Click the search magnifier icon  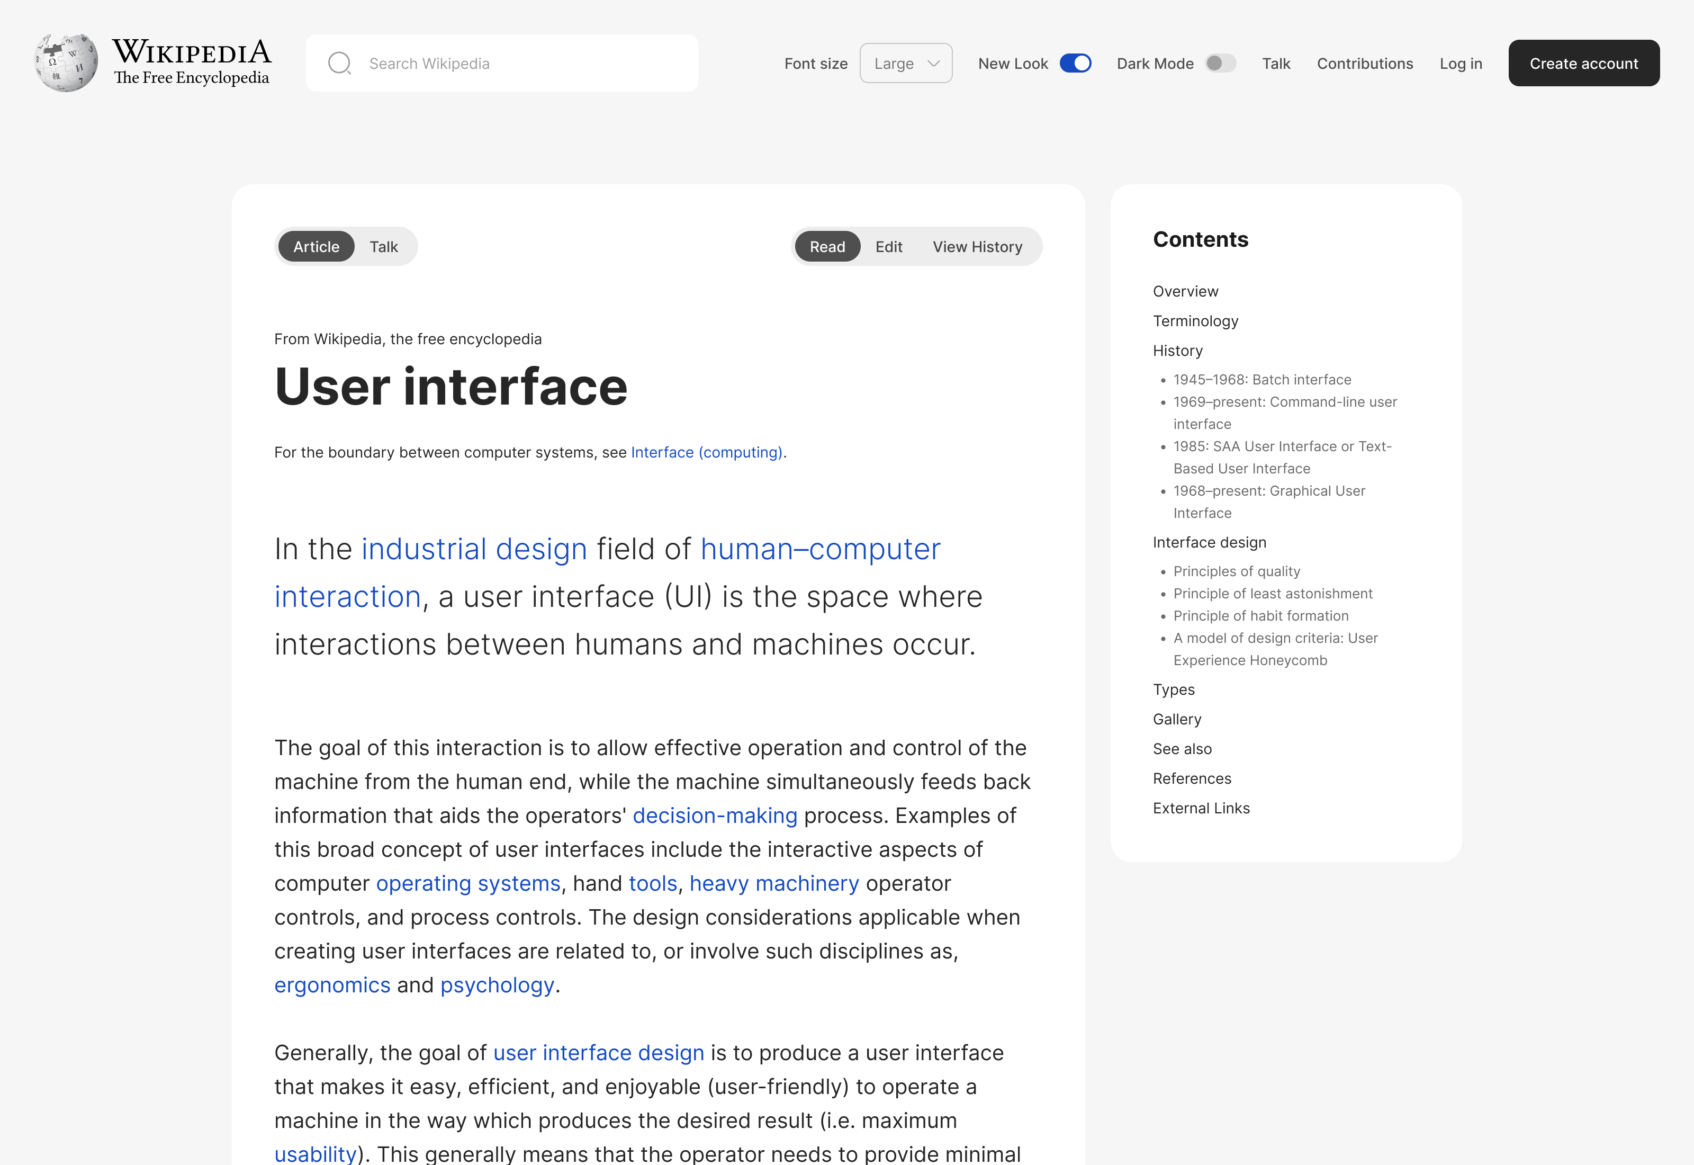[339, 64]
